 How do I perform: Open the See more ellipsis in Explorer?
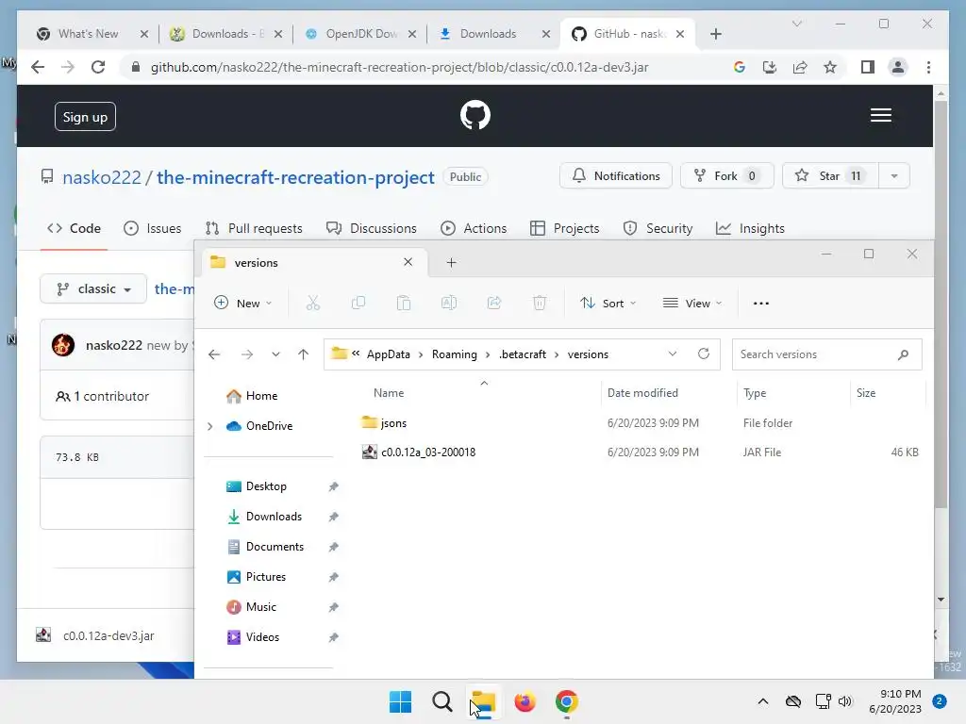tap(761, 303)
